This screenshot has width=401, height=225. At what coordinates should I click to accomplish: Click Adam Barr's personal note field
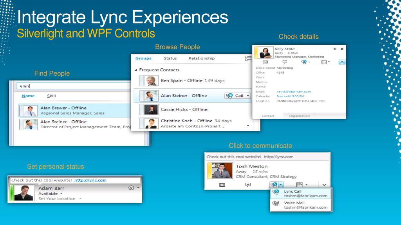[75, 180]
